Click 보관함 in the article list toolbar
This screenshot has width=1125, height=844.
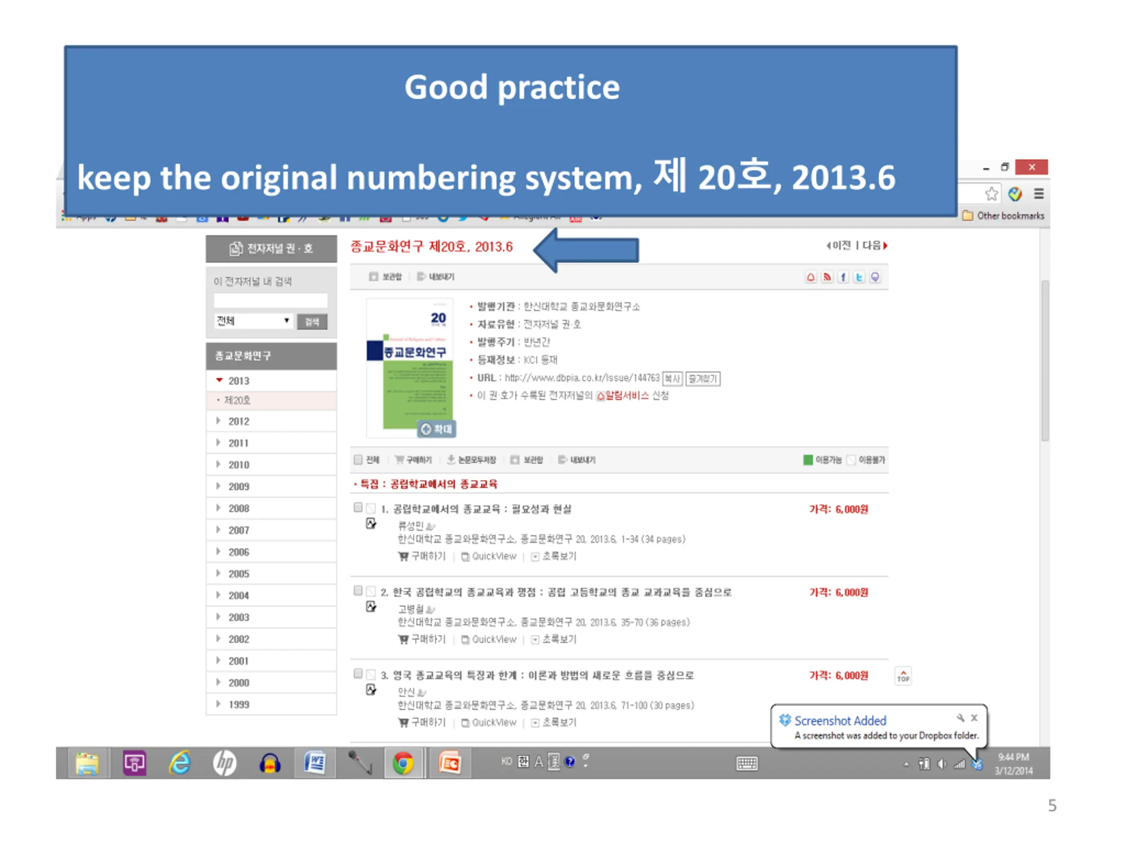(526, 460)
